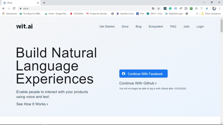
Task: Click the Login navigation link
Action: point(200,26)
